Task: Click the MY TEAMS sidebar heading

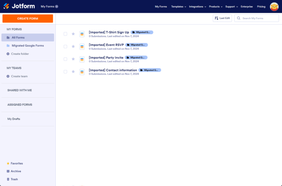Action: (14, 68)
